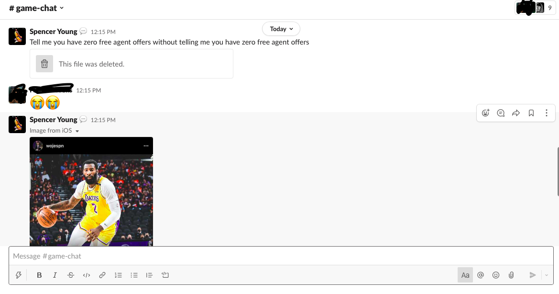Forward the message using share arrow
This screenshot has height=294, width=559.
pyautogui.click(x=516, y=113)
